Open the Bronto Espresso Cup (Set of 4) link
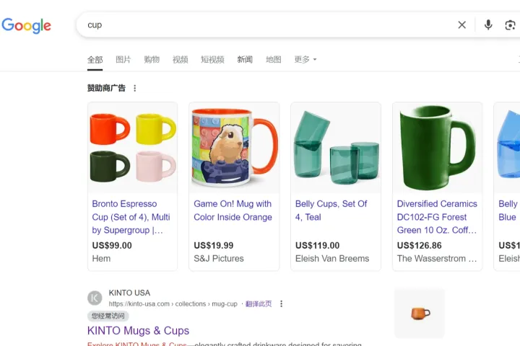The width and height of the screenshot is (520, 346). click(x=131, y=217)
